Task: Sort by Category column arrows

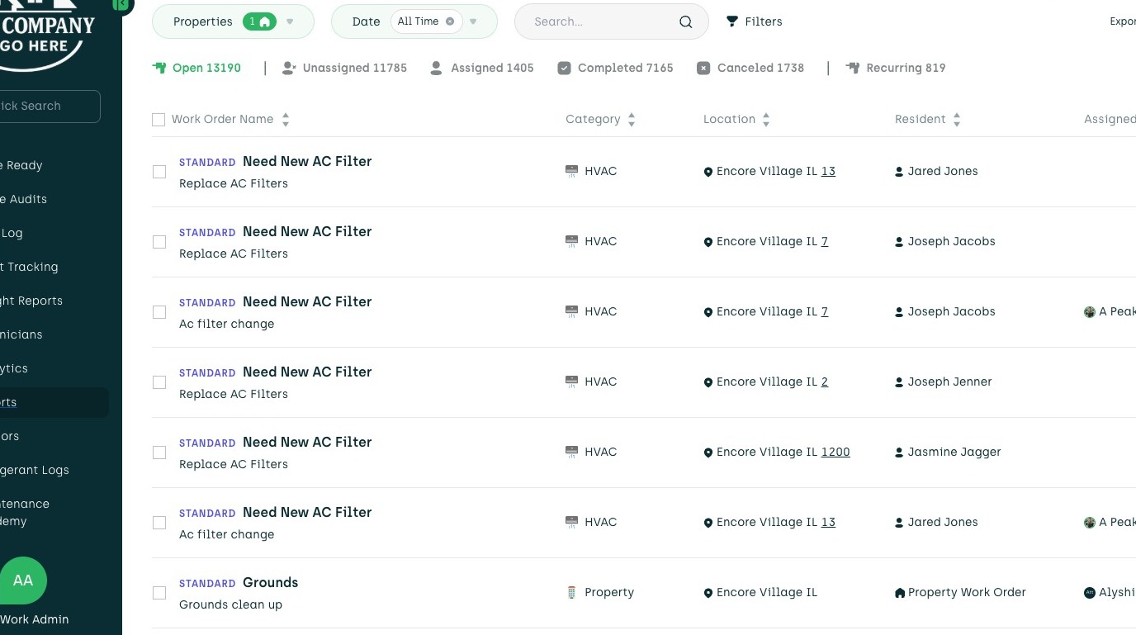Action: coord(632,120)
